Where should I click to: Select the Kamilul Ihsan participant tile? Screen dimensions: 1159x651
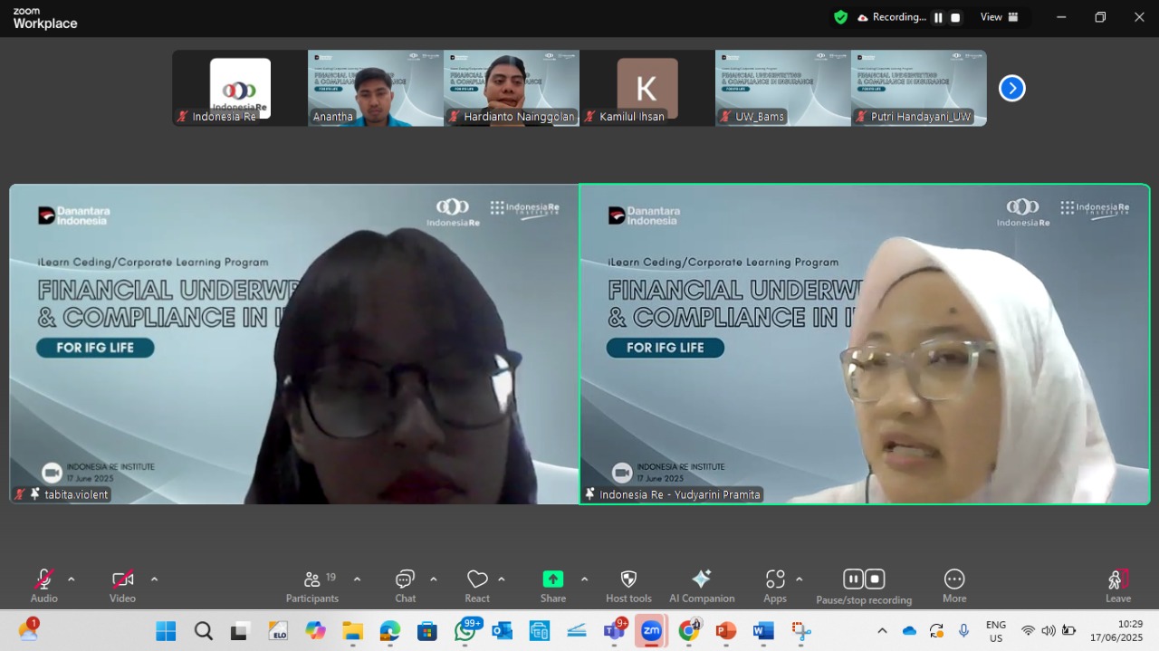point(647,88)
